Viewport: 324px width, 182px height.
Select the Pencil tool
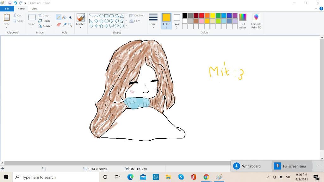[x=59, y=18]
